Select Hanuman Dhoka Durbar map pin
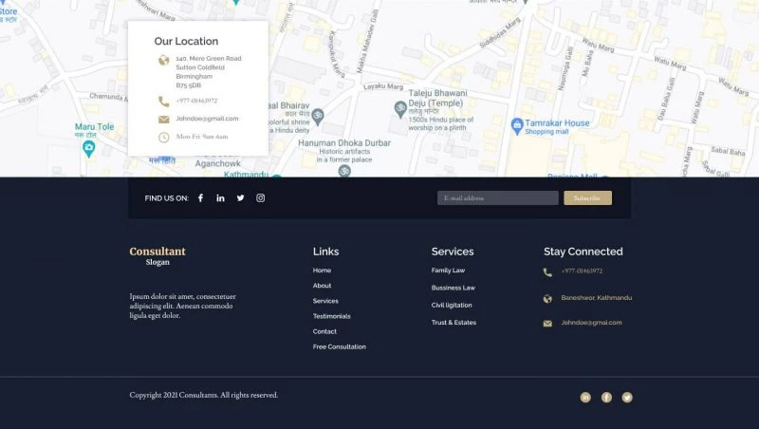Viewport: 759px width, 429px height. pos(344,172)
